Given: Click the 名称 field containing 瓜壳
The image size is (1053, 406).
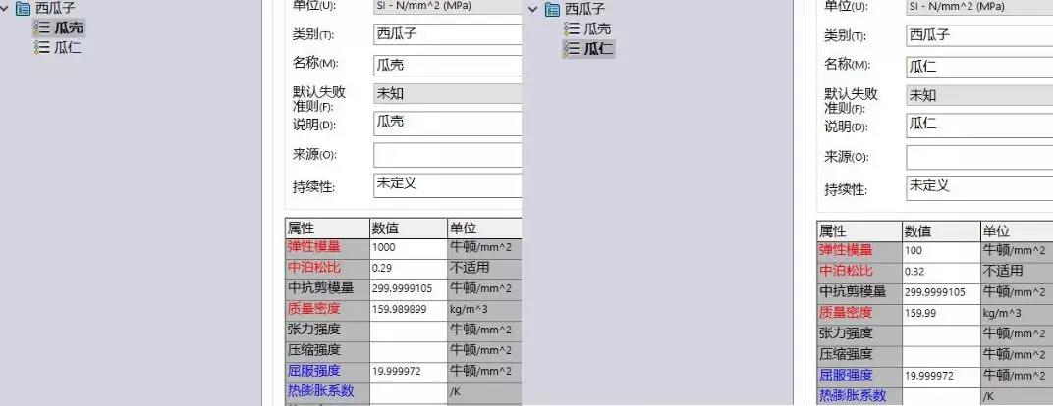Looking at the screenshot, I should tap(447, 66).
